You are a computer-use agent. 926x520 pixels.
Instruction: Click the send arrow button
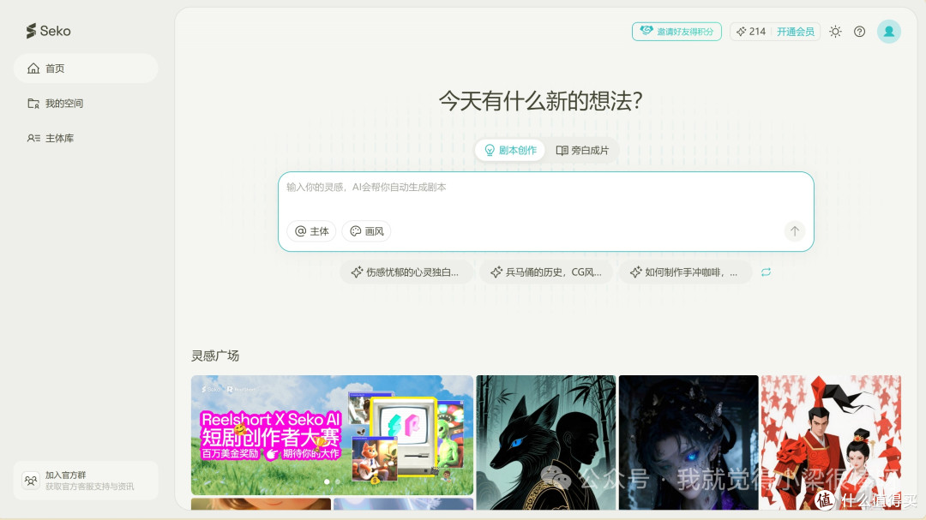point(794,231)
